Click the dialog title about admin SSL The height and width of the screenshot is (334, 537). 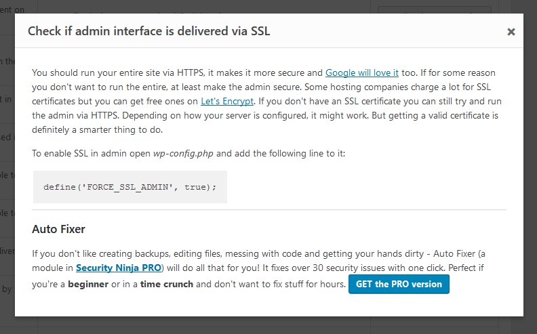[x=149, y=31]
